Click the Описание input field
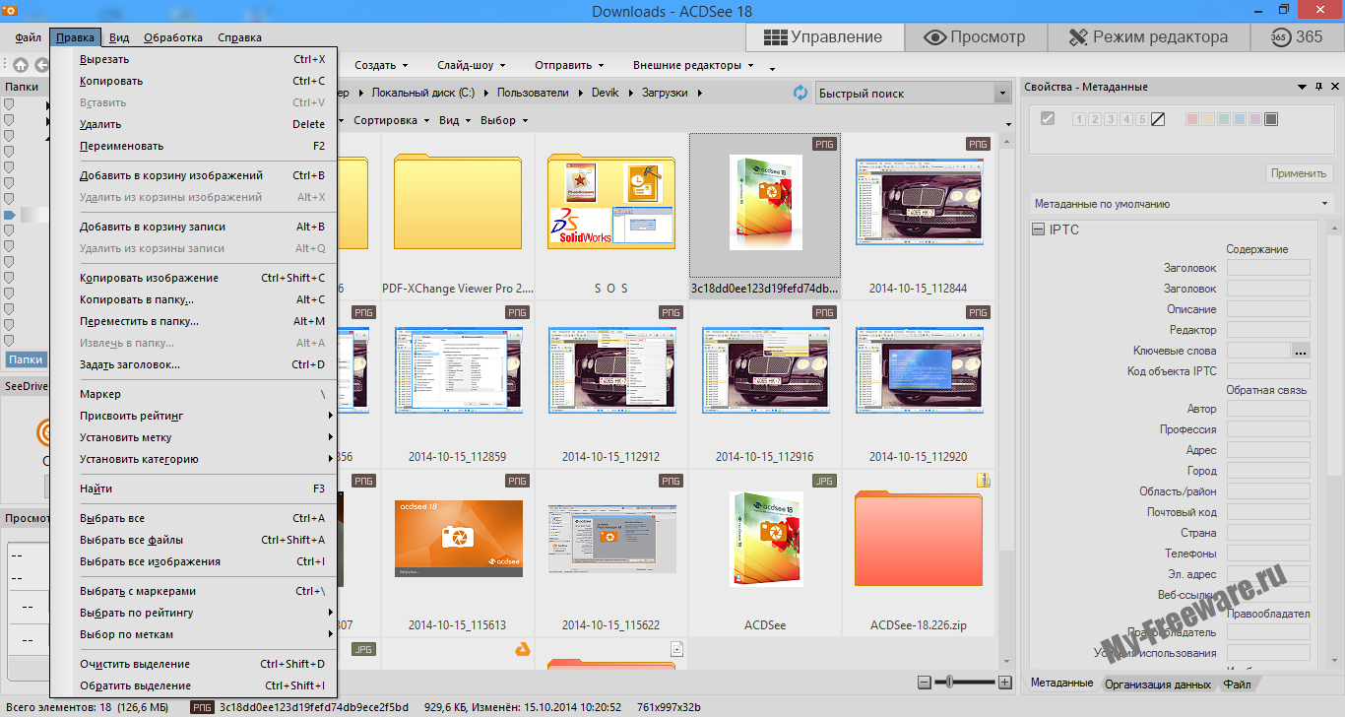 coord(1268,309)
